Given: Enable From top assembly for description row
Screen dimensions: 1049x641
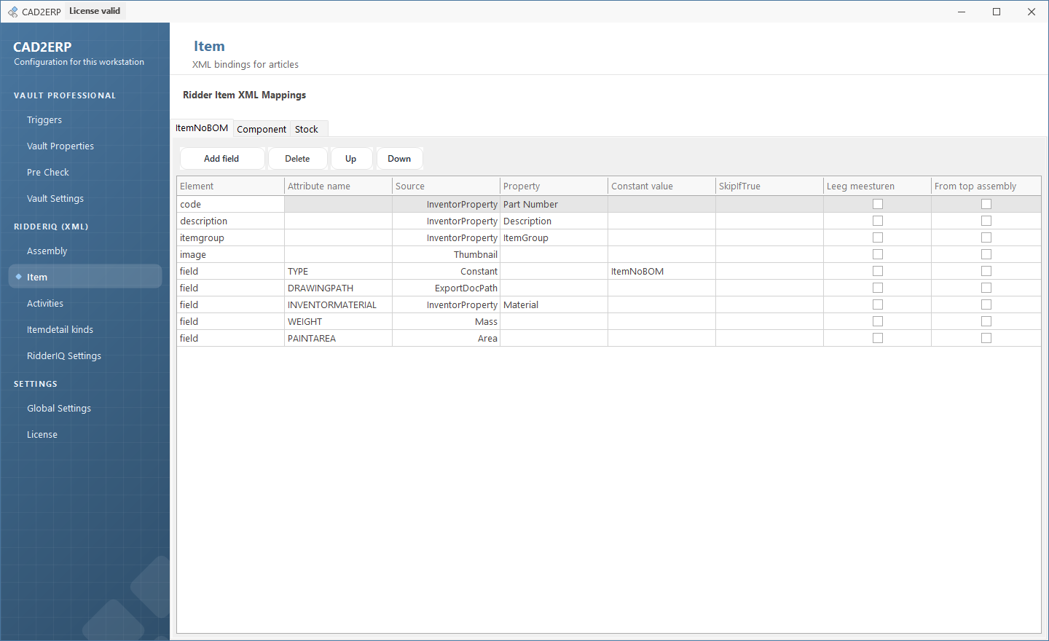Looking at the screenshot, I should [x=986, y=221].
